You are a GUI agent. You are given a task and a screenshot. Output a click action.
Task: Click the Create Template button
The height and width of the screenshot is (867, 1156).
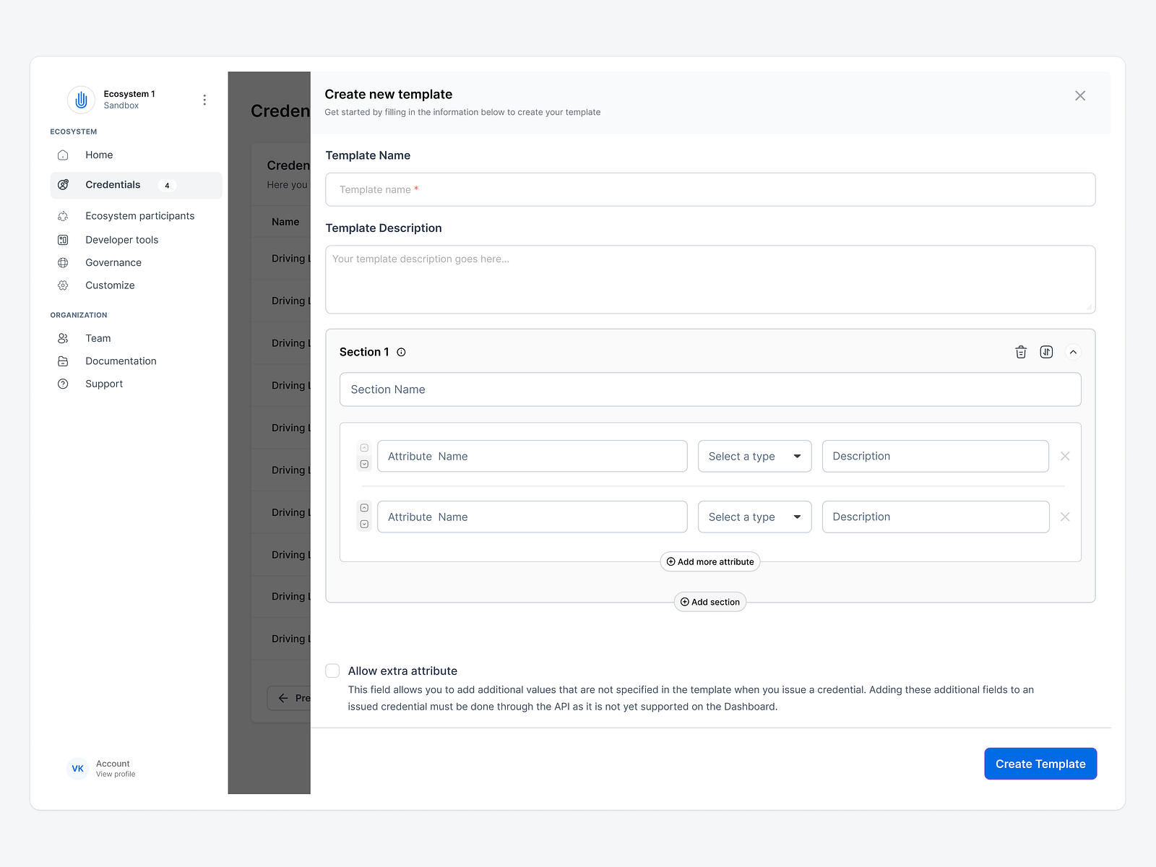click(x=1040, y=764)
